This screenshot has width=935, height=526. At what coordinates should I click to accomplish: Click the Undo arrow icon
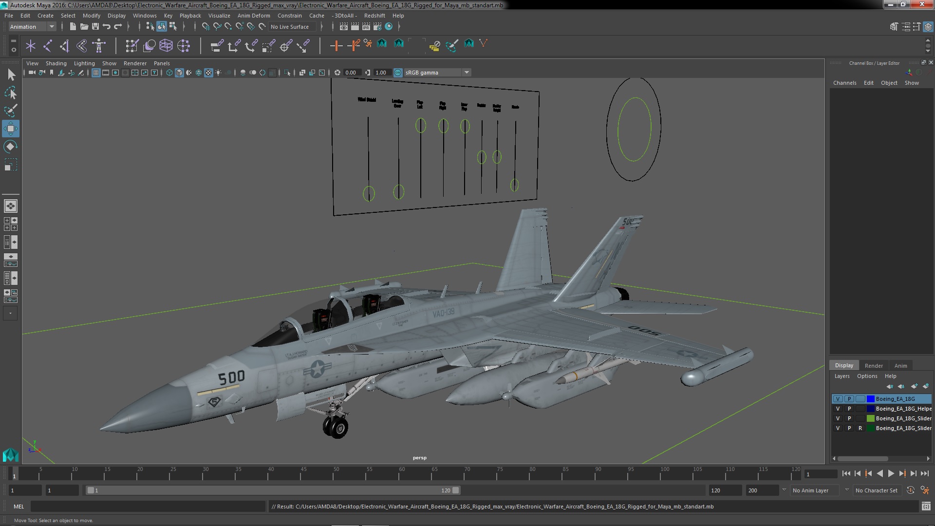point(107,27)
